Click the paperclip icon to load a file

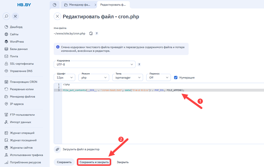coord(57,149)
